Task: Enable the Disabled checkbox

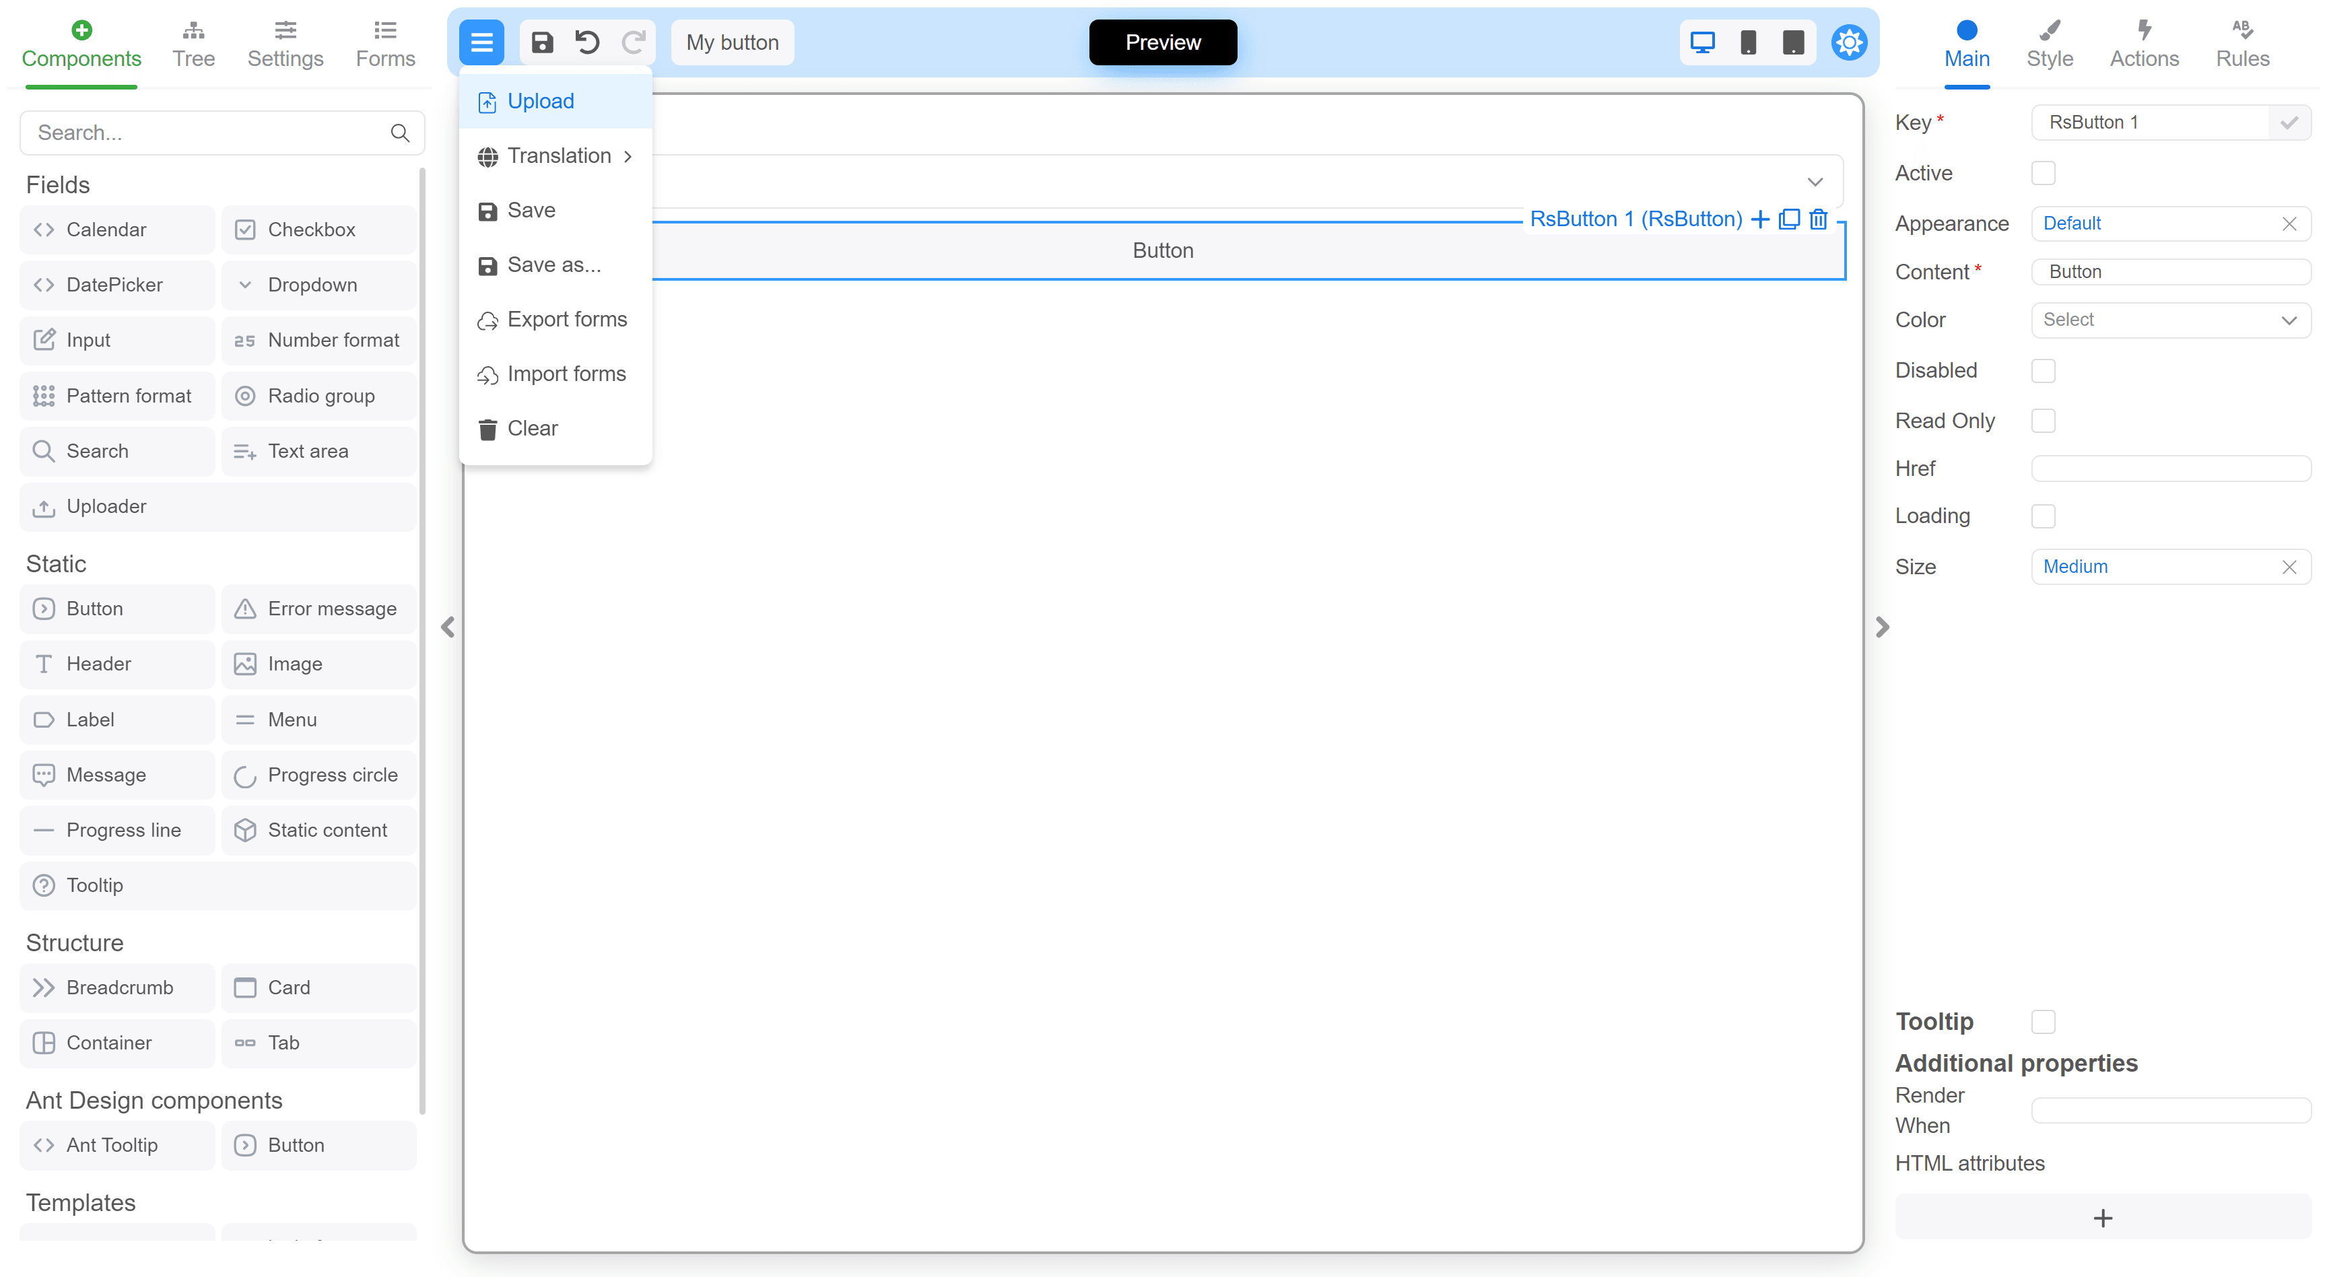Action: (x=2042, y=370)
